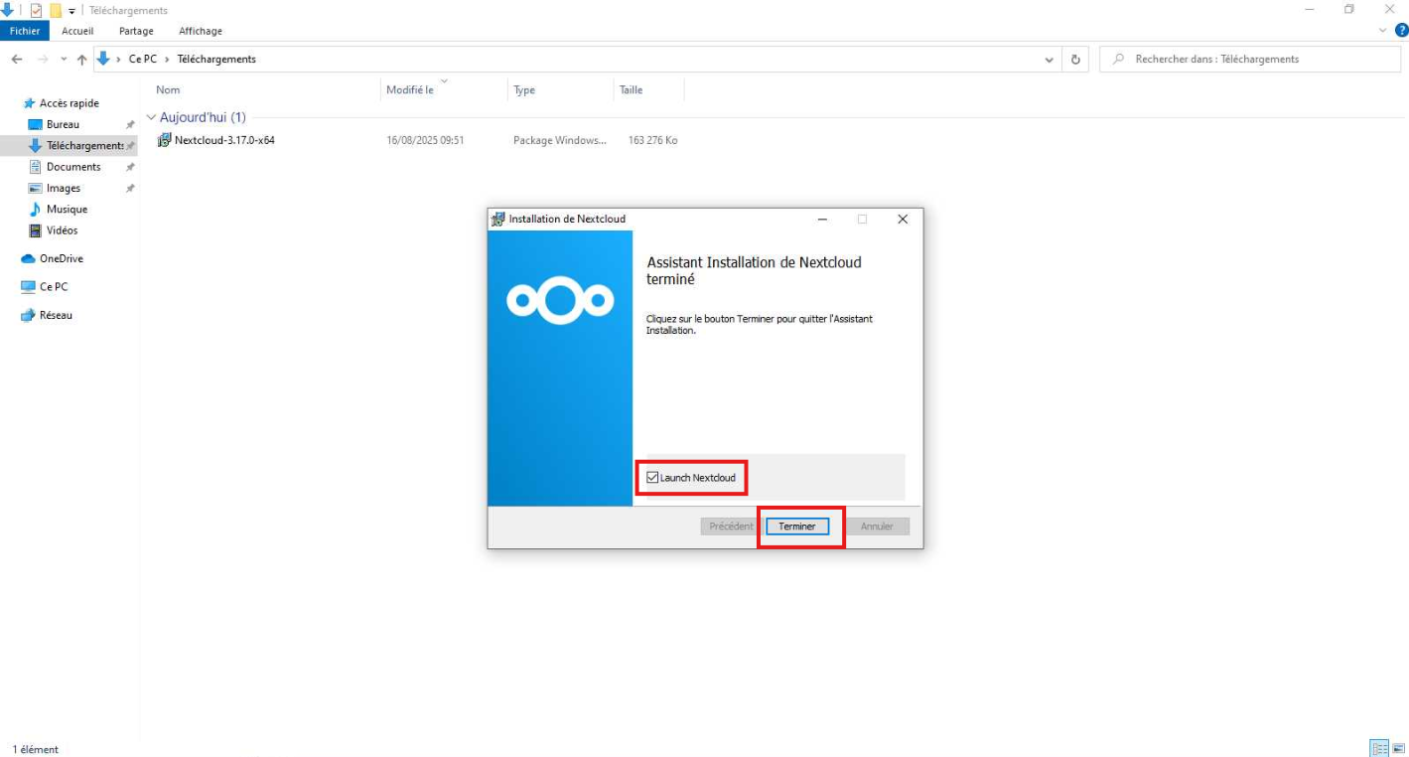Open Documents in the sidebar

pos(73,167)
